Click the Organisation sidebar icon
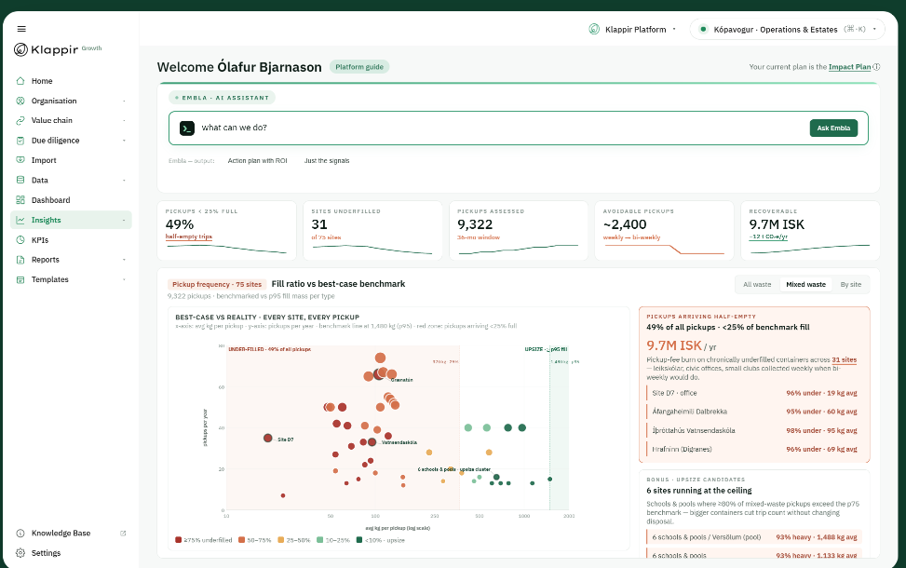This screenshot has width=906, height=568. (20, 101)
